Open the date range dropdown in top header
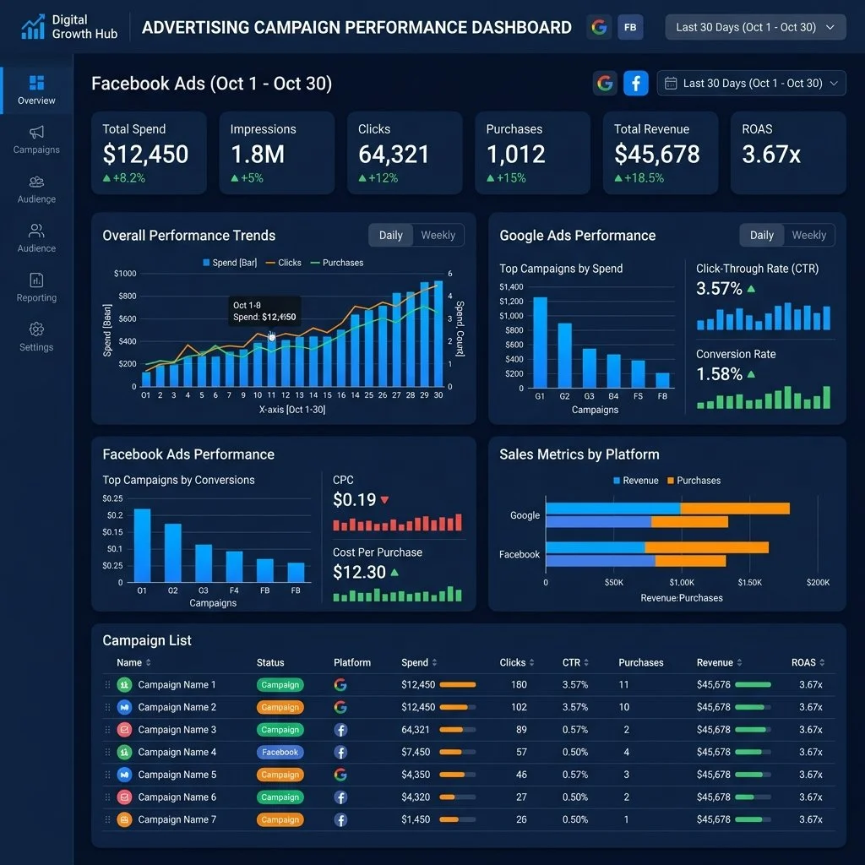Screen dimensions: 865x865 (x=755, y=27)
